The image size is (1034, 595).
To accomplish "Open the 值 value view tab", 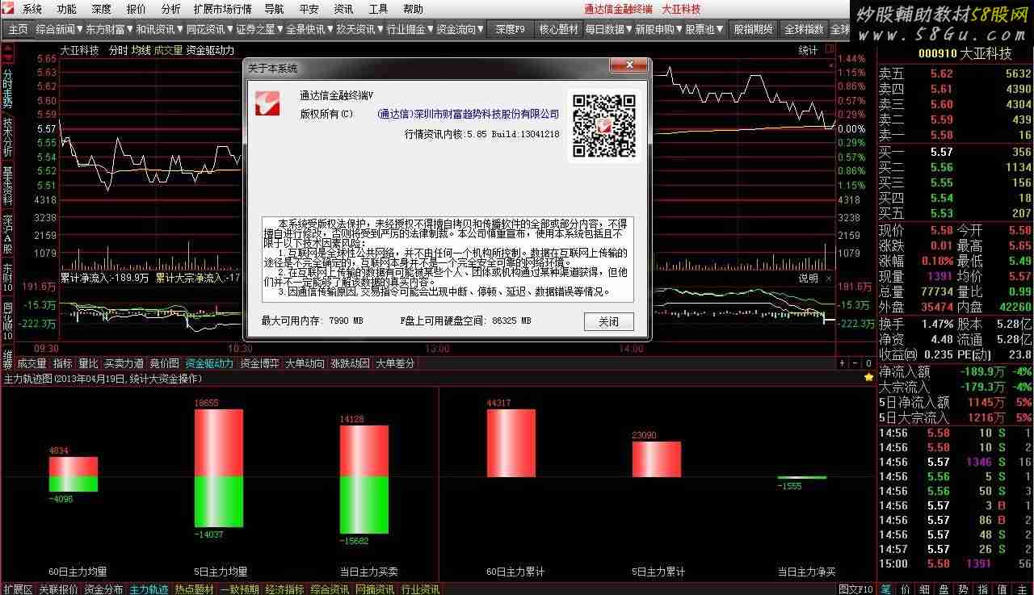I will pos(1002,589).
